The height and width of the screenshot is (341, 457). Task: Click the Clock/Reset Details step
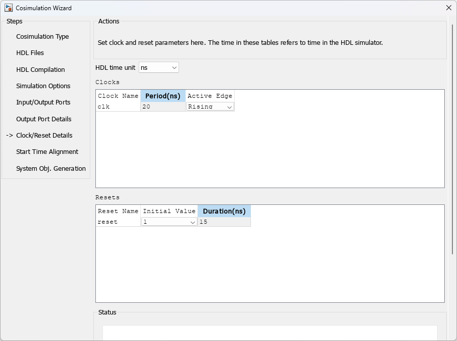point(44,136)
